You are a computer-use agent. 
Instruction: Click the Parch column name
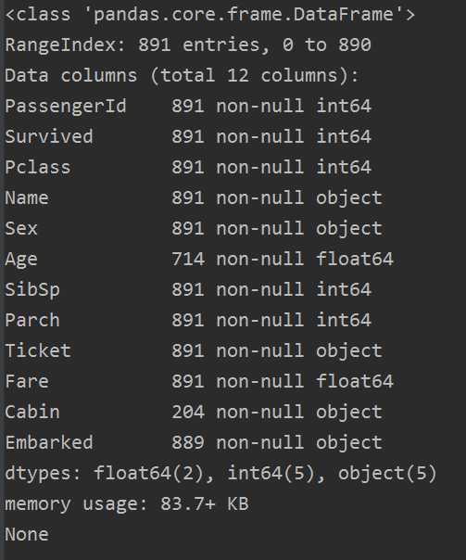[32, 321]
